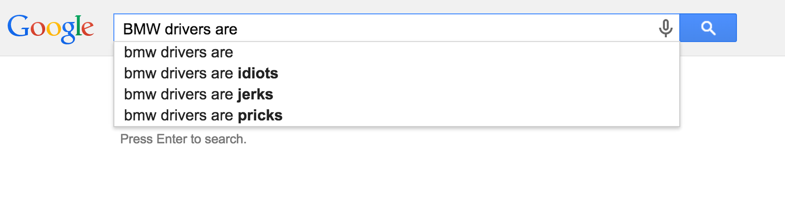Image resolution: width=785 pixels, height=215 pixels.
Task: Click the microphone voice search icon
Action: pyautogui.click(x=665, y=28)
